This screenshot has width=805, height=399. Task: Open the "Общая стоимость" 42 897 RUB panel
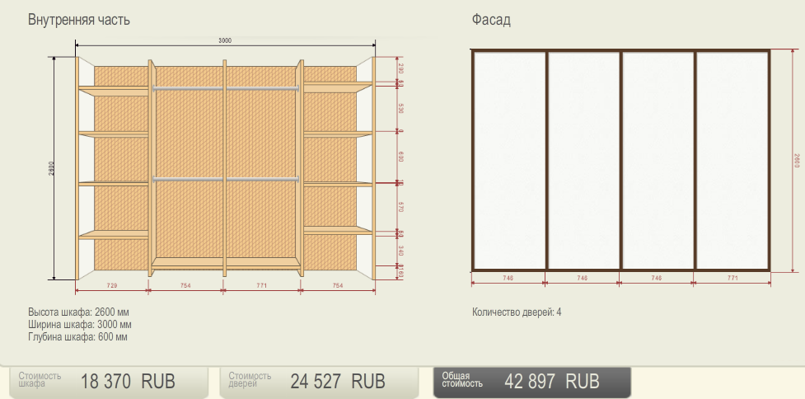[x=532, y=382]
